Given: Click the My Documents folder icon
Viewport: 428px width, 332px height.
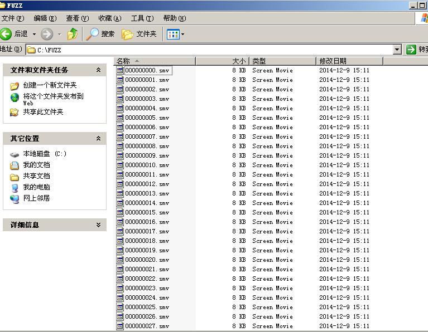Looking at the screenshot, I should [15, 165].
